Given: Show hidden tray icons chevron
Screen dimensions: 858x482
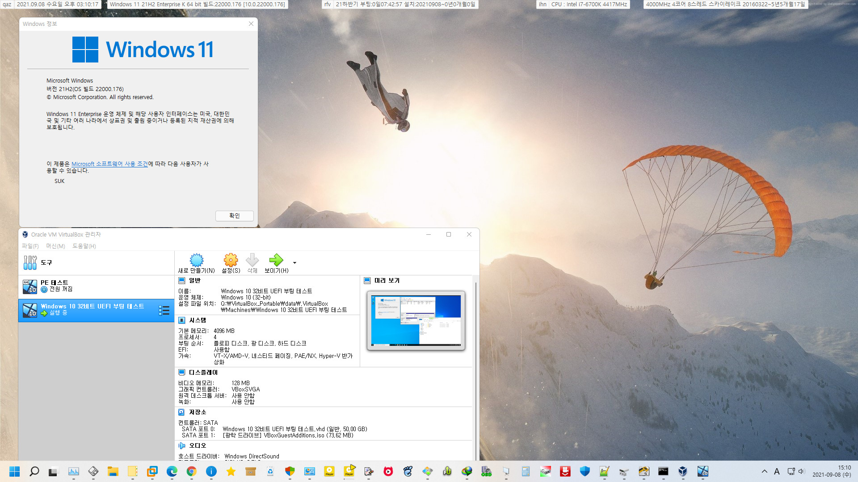Looking at the screenshot, I should [x=764, y=471].
